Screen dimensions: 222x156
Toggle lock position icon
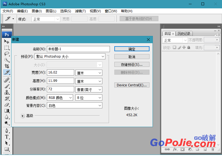pos(184,47)
